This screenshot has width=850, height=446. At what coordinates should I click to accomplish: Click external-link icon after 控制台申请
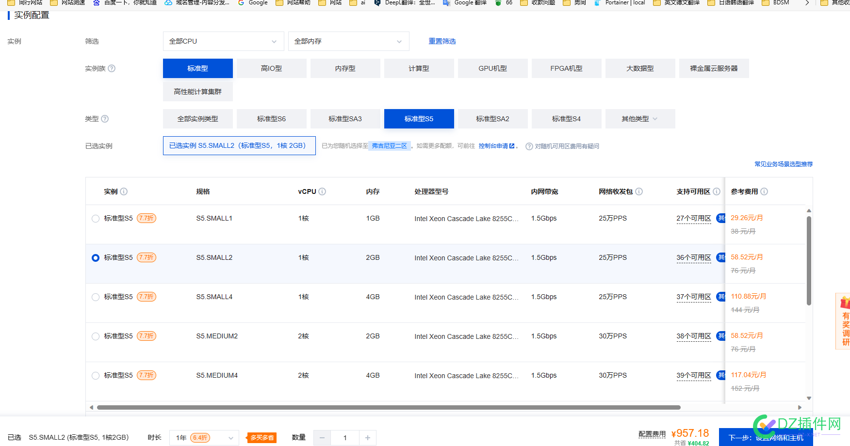(512, 146)
